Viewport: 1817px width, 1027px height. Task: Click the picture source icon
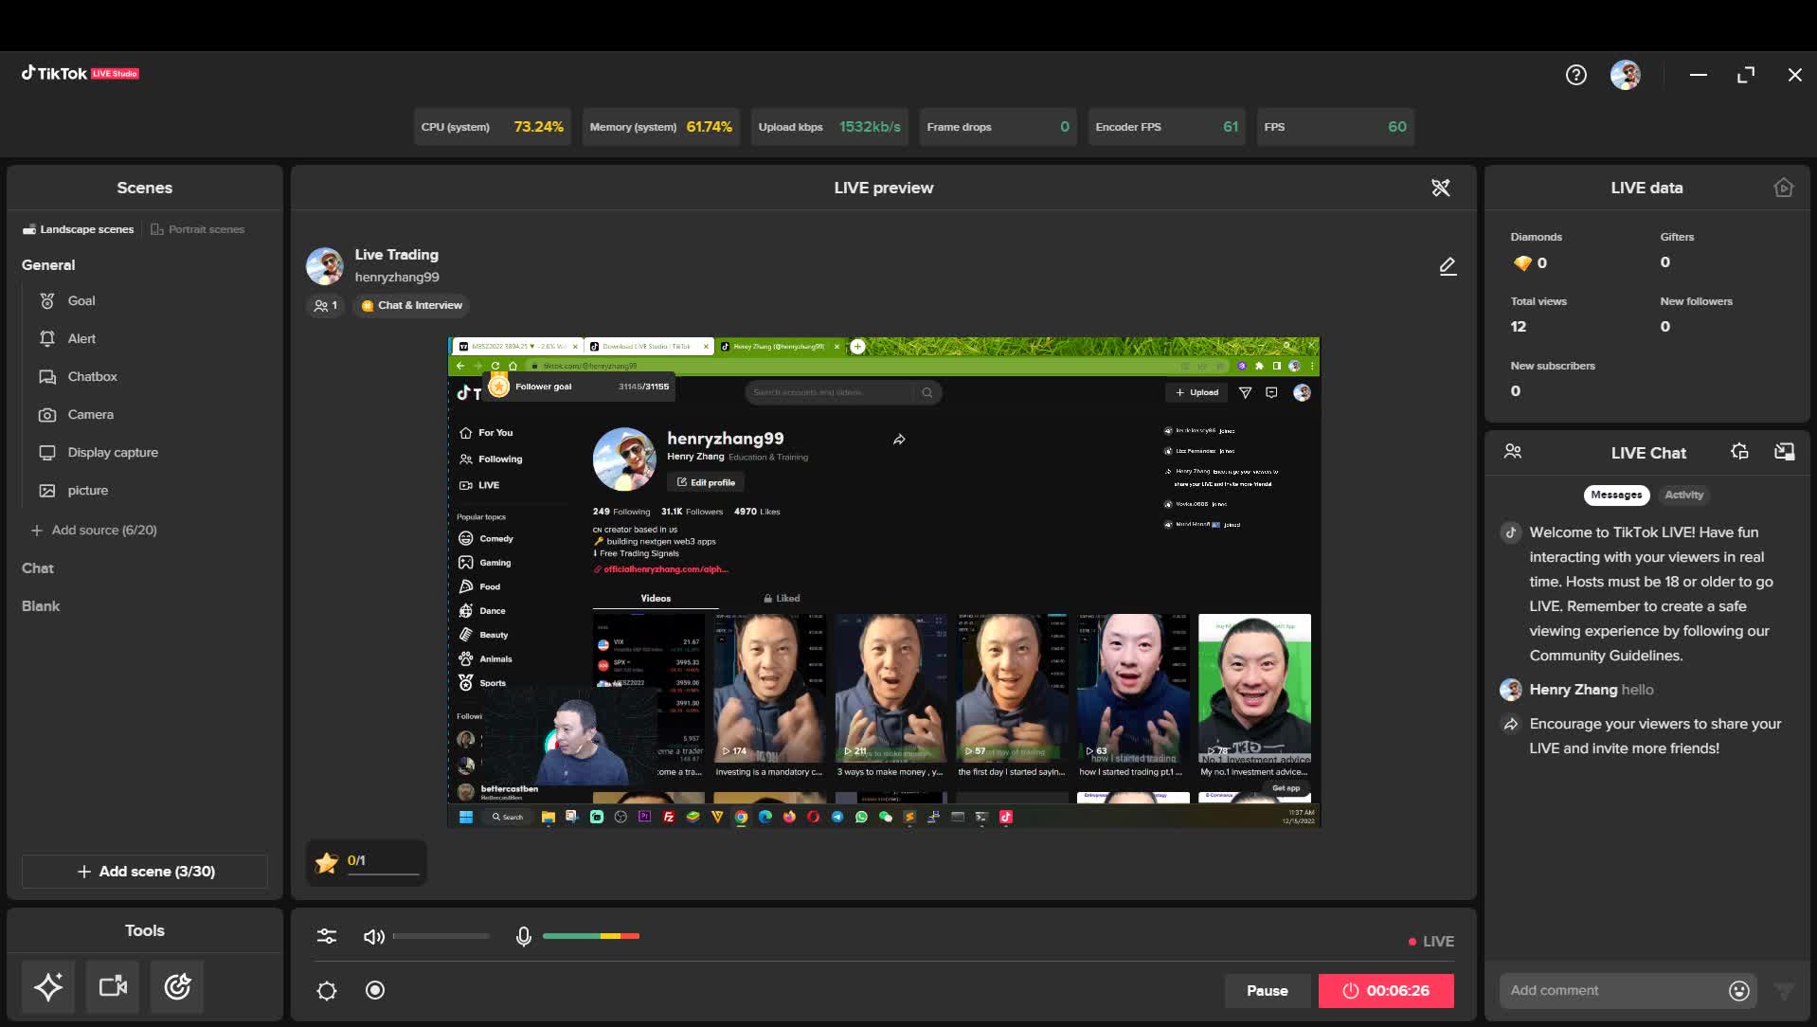(47, 491)
